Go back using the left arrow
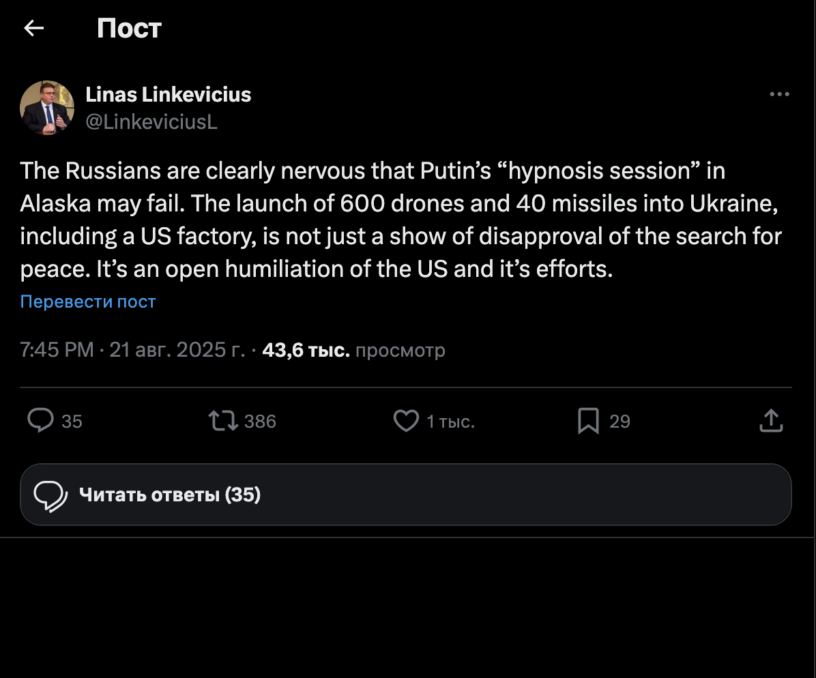Screen dimensions: 816x678 tap(33, 28)
